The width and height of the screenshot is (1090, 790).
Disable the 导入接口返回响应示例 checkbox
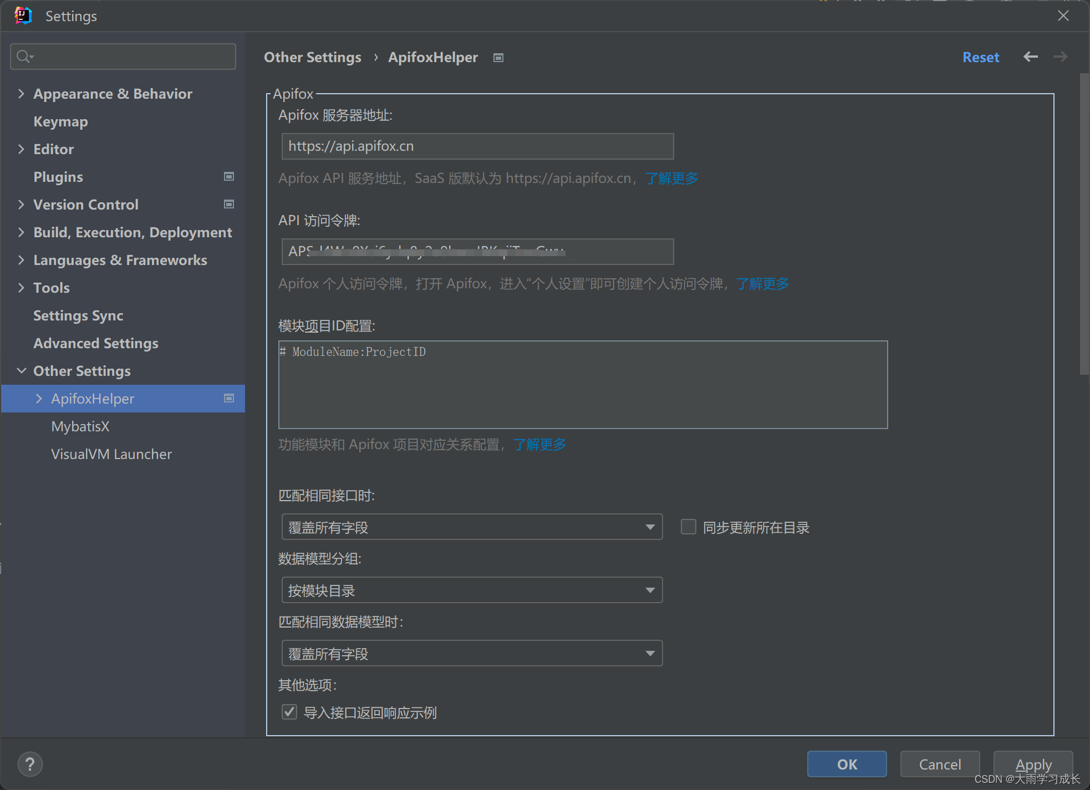pos(289,712)
